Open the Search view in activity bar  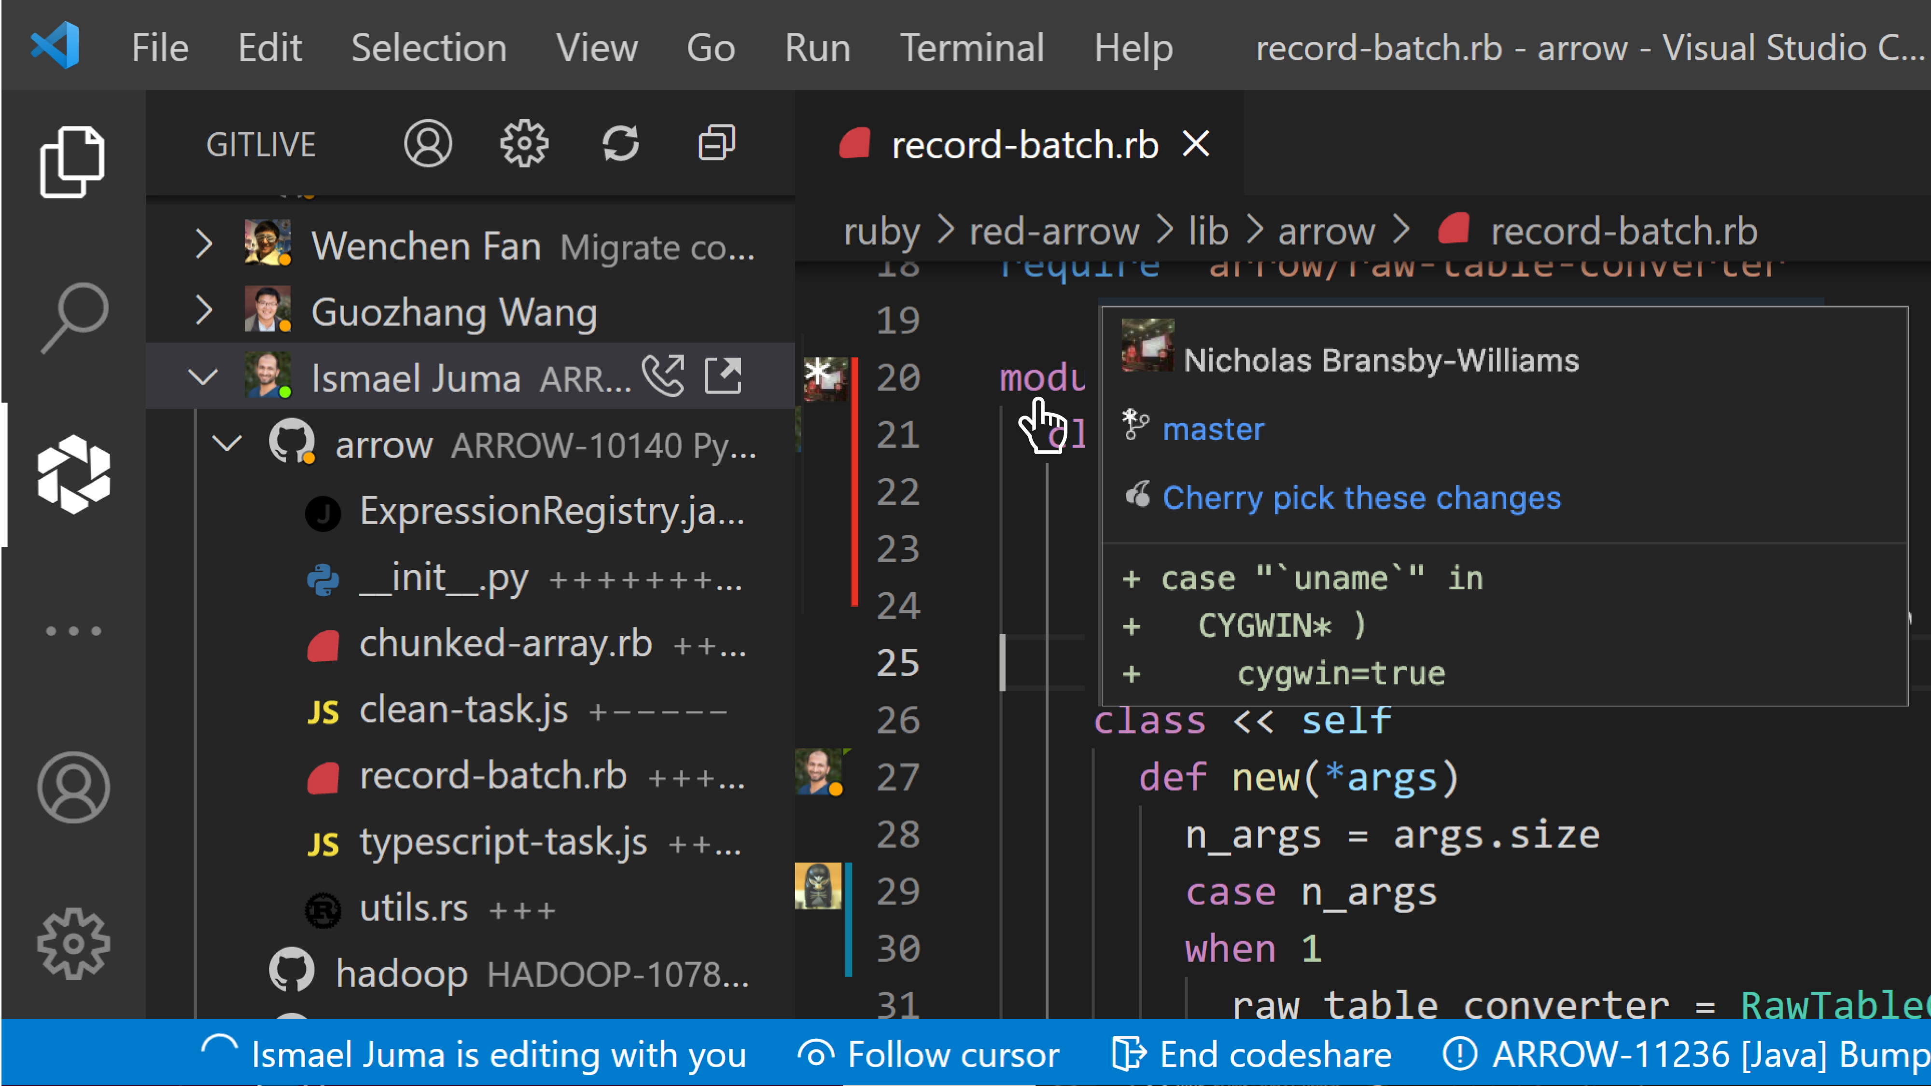(73, 318)
